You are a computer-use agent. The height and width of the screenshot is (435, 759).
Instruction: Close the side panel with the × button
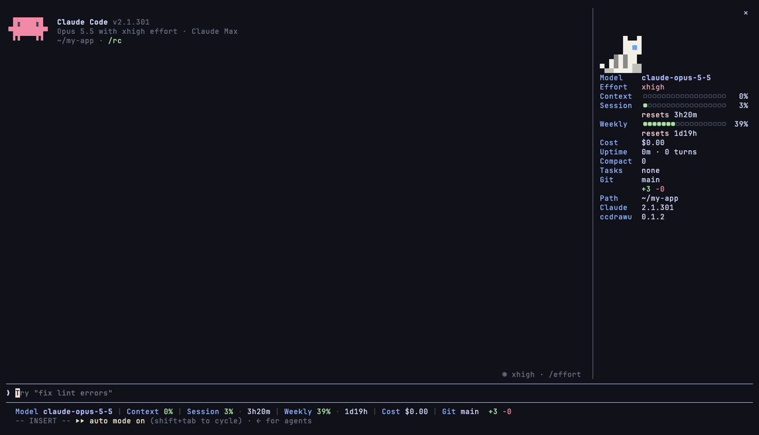click(x=746, y=13)
